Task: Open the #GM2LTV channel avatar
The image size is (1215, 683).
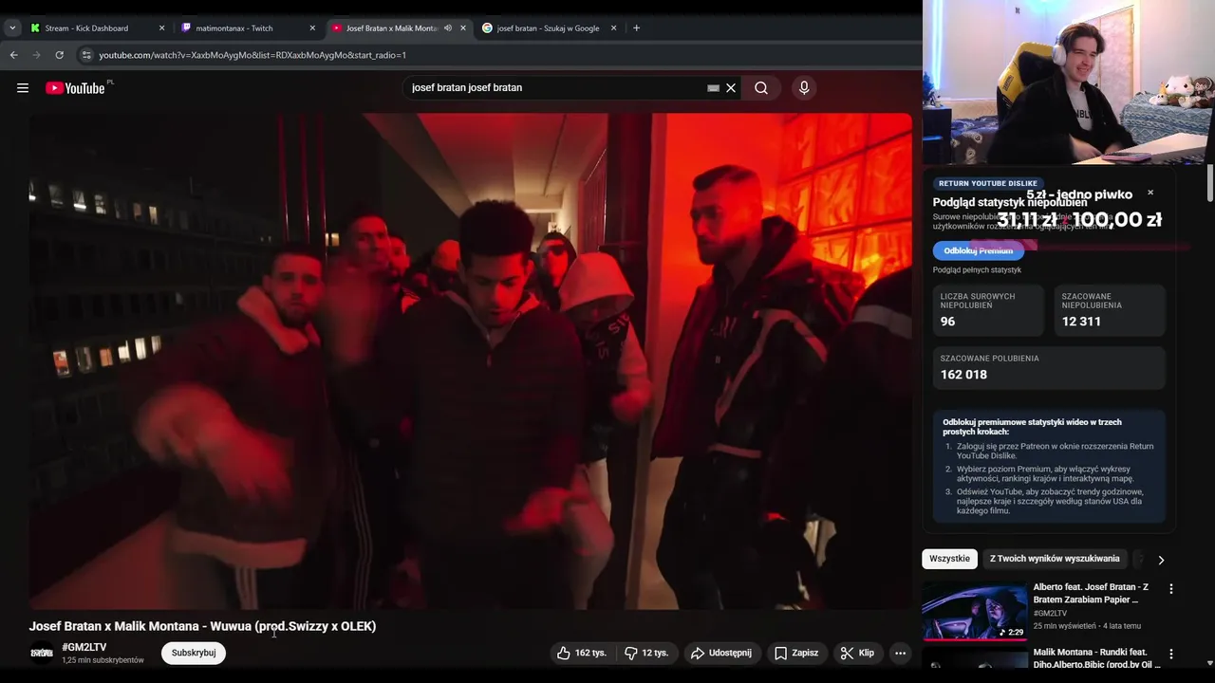Action: 42,653
